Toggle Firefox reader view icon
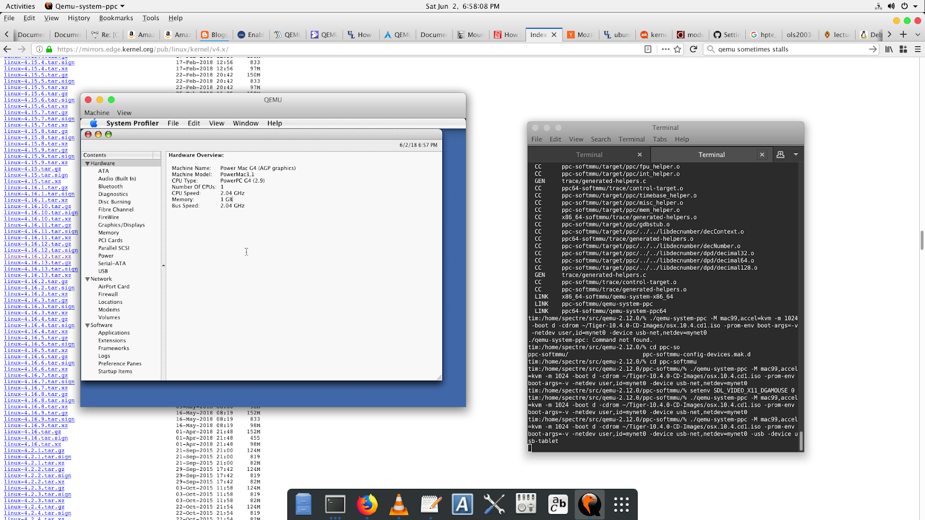The image size is (925, 520). pyautogui.click(x=648, y=49)
